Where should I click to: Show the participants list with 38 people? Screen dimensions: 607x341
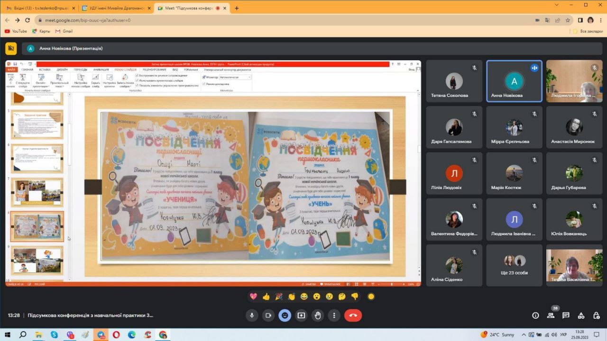551,315
